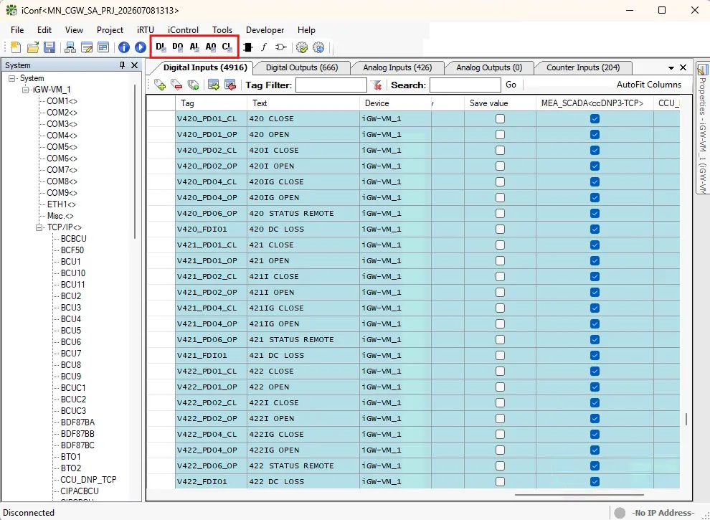Image resolution: width=710 pixels, height=520 pixels.
Task: Click the New project toolbar icon
Action: [16, 47]
